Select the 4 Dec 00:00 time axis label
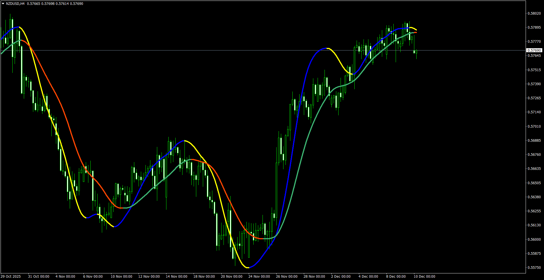 point(368,277)
